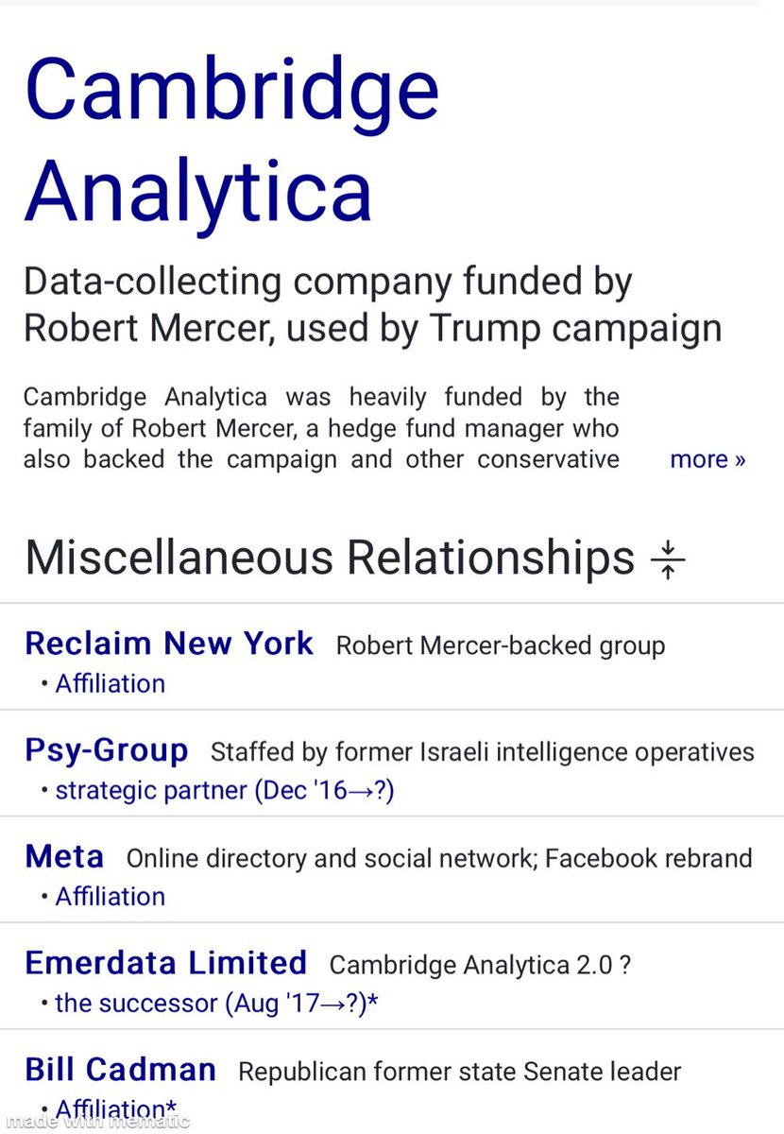Open the Emerdata Limited entry
The image size is (784, 1134).
point(165,963)
